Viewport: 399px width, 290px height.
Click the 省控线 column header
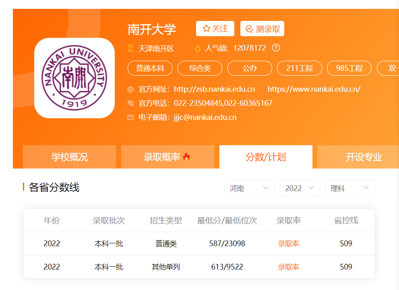[346, 220]
